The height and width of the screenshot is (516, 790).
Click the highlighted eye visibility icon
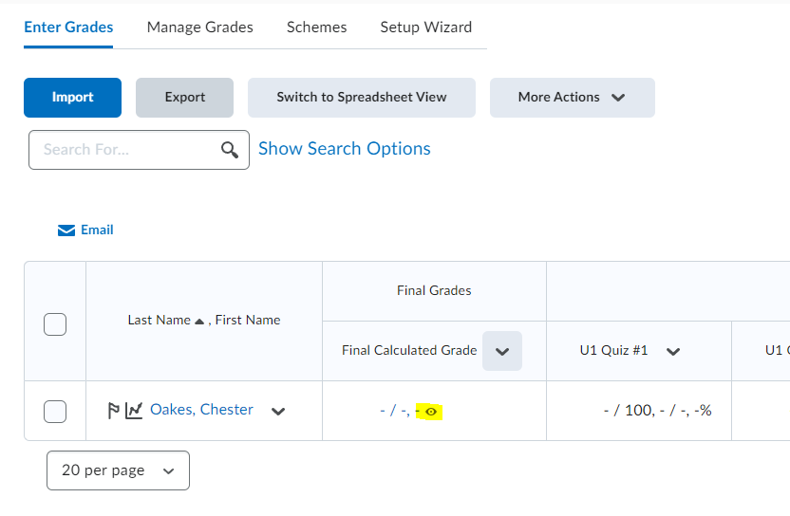(431, 412)
